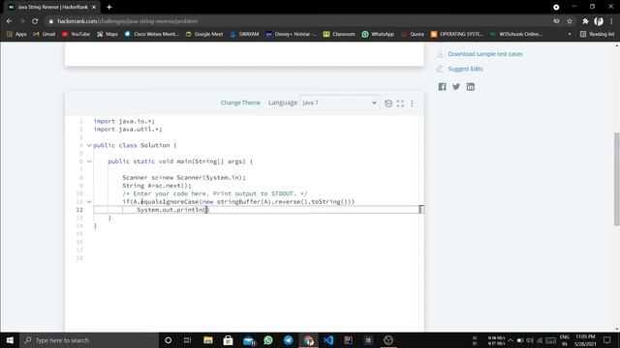The height and width of the screenshot is (348, 620).
Task: Open the Windows Start menu
Action: 10,340
